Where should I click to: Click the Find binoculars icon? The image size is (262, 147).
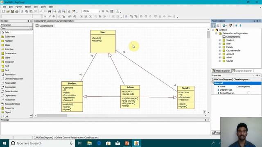[50, 11]
